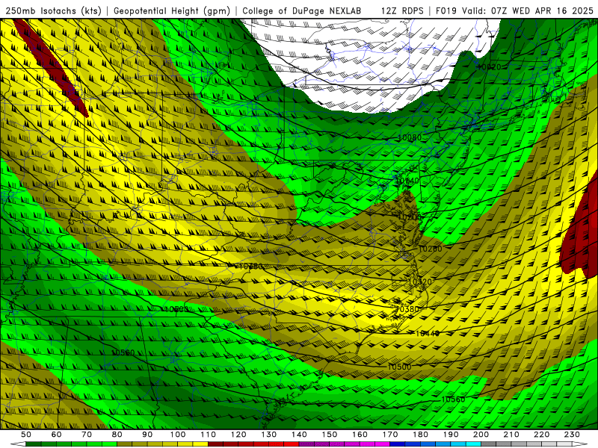Click the 'Geopotential Height (gpm)' header text
The image size is (598, 448).
(172, 11)
